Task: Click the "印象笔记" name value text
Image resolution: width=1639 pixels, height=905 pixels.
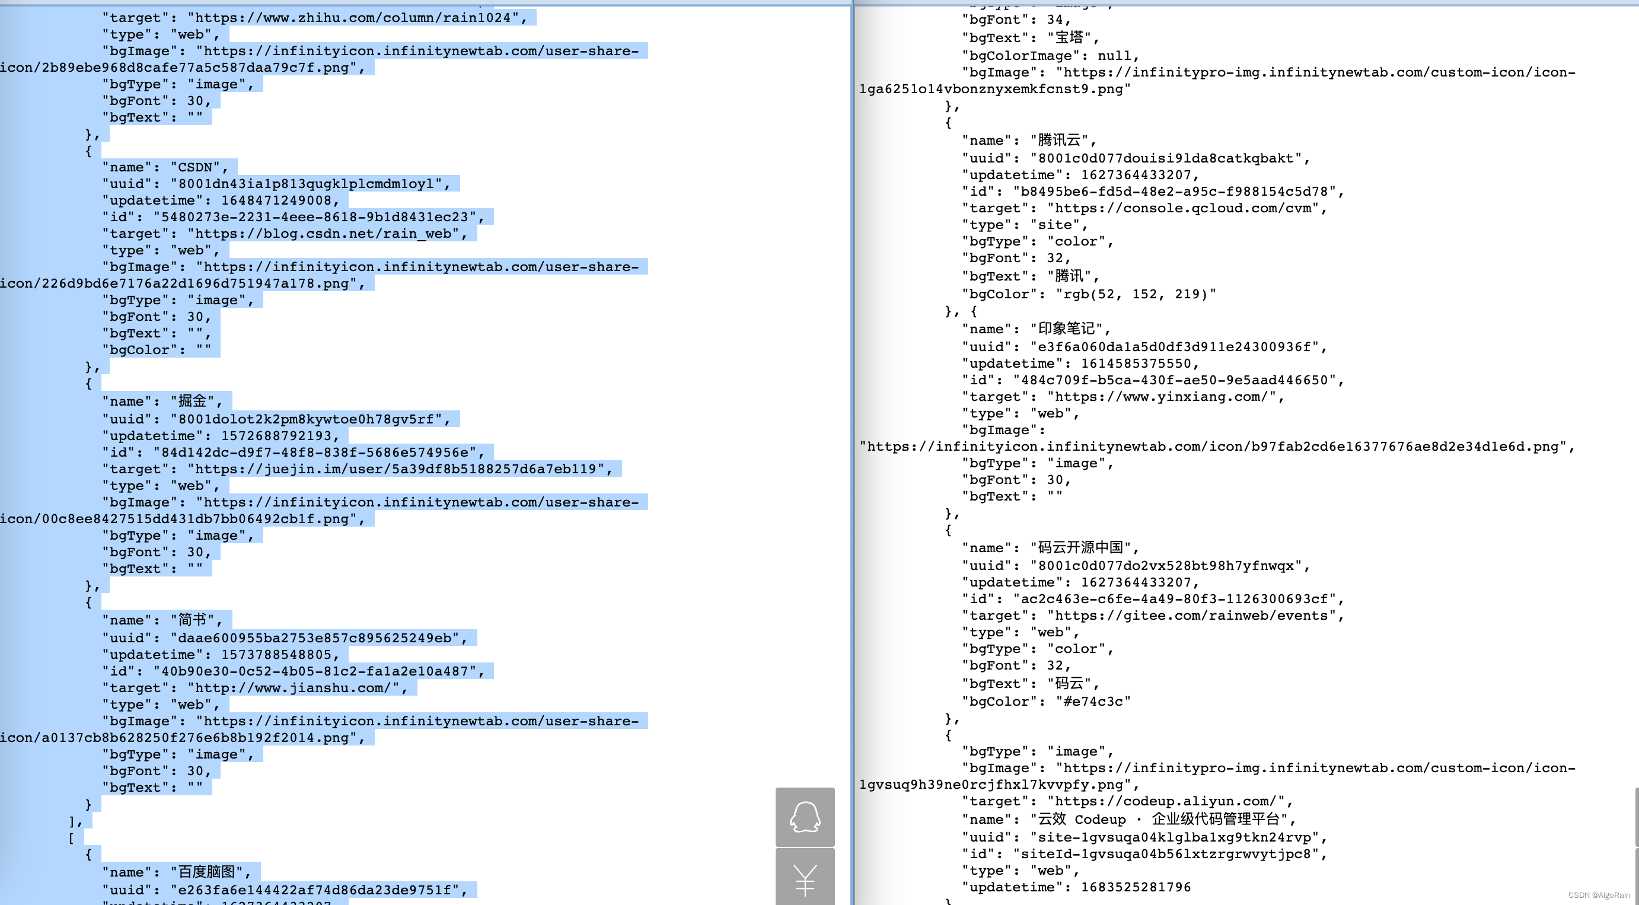Action: 1066,329
